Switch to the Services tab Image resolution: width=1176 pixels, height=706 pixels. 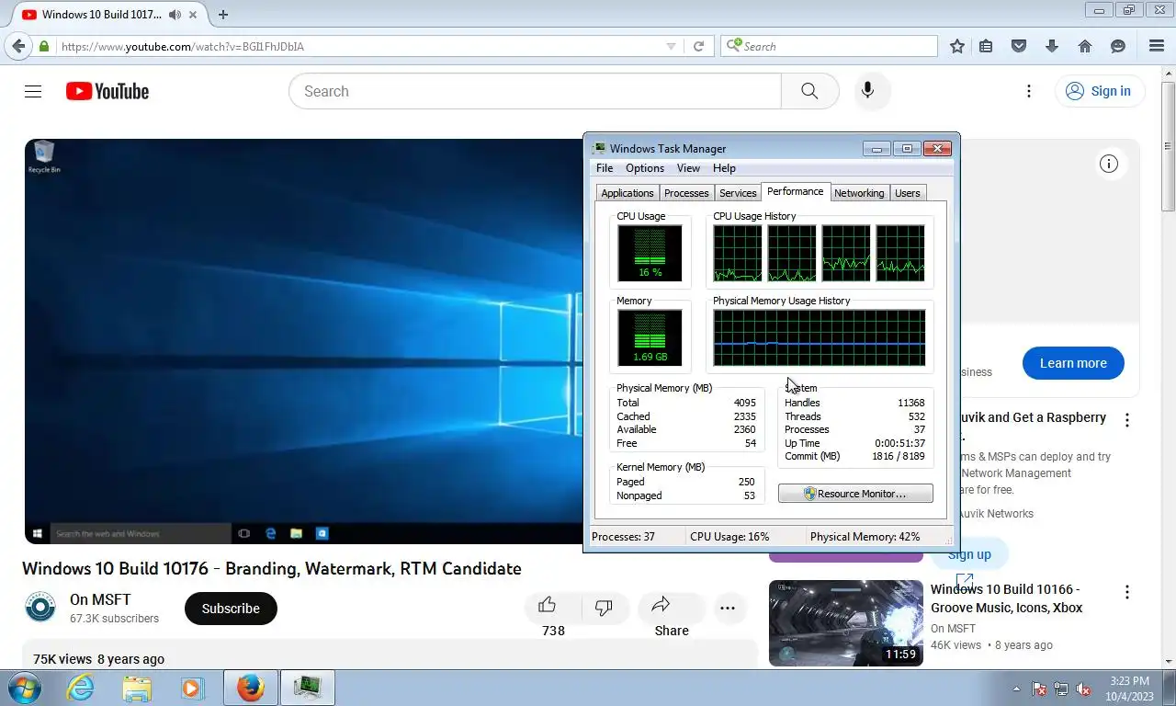point(738,193)
